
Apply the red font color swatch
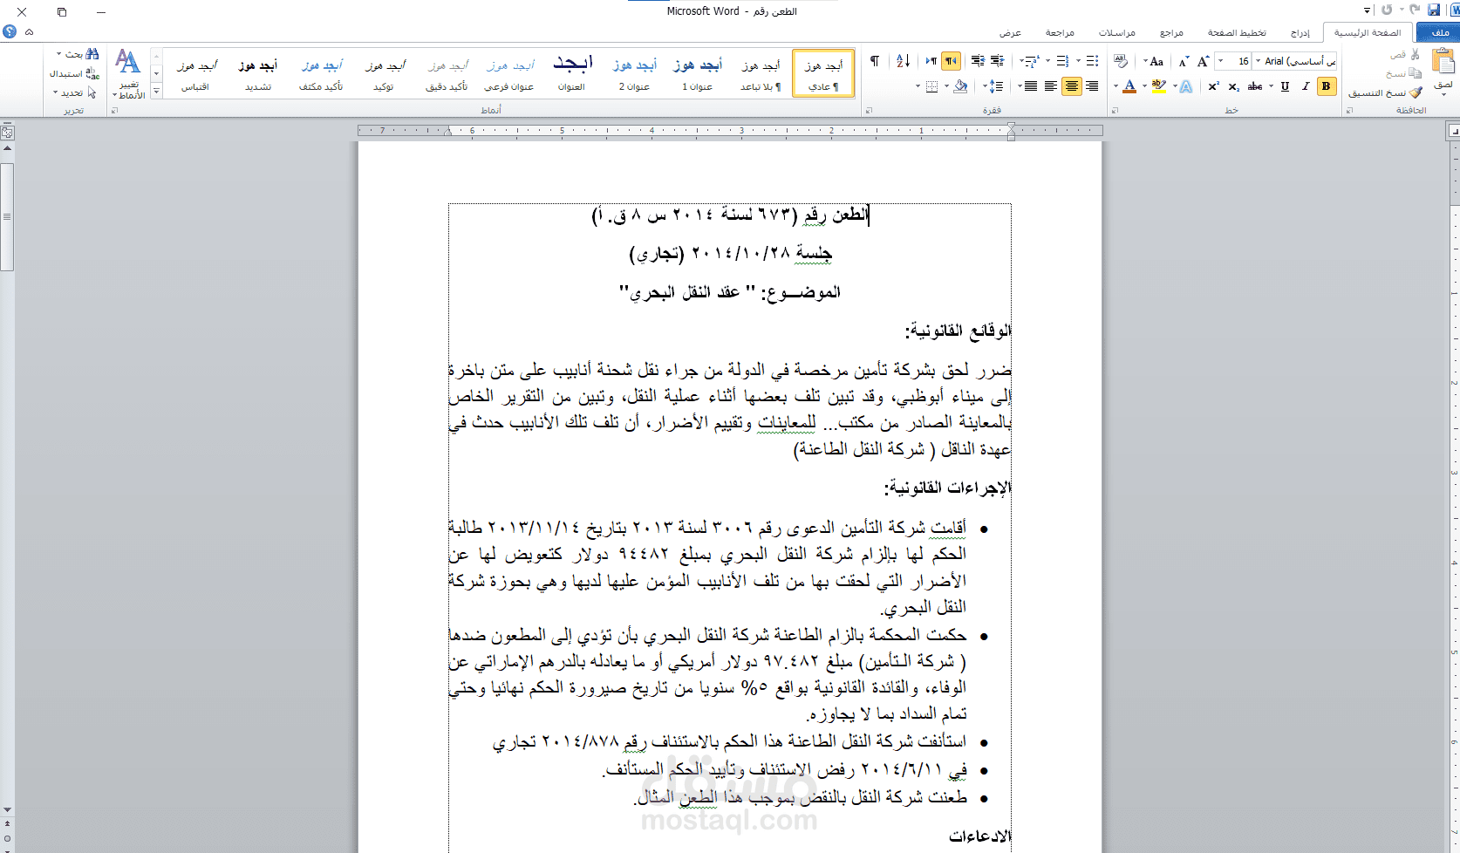pos(1129,86)
